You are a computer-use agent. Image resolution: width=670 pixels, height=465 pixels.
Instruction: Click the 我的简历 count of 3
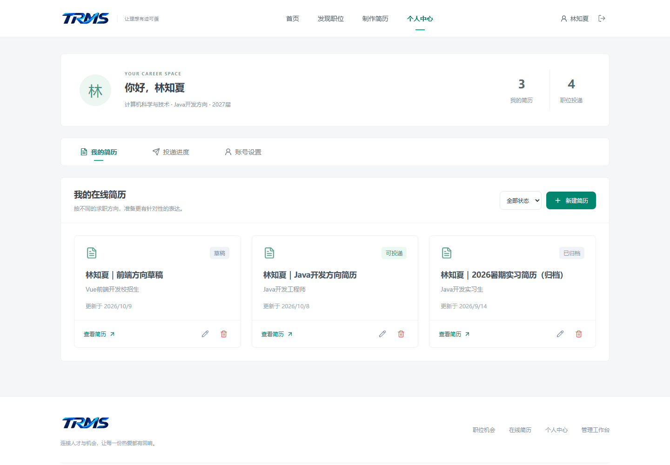(x=522, y=84)
